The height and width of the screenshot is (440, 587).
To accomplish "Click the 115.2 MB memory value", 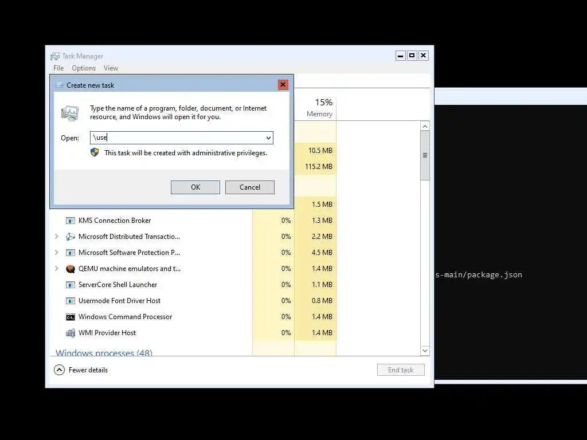I will coord(319,167).
